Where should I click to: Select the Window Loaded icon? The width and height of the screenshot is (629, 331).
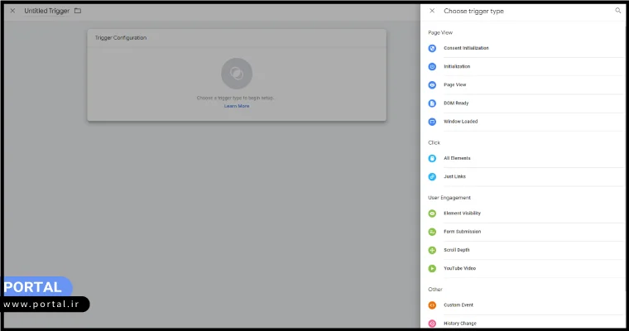432,122
